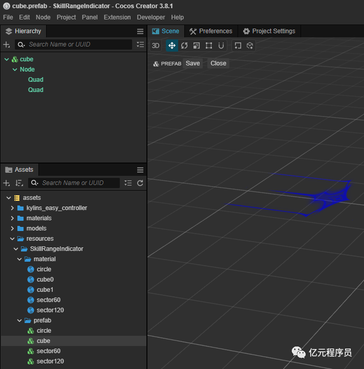Toggle the snap magnet tool
This screenshot has height=369, width=364.
(x=221, y=45)
